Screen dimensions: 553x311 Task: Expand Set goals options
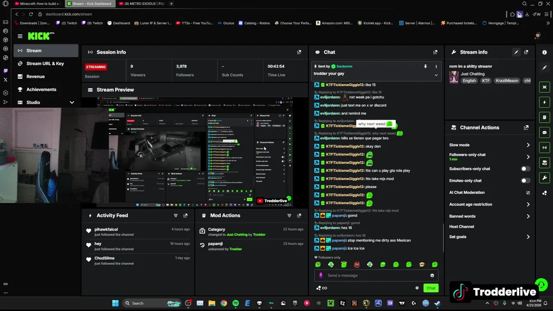click(528, 237)
